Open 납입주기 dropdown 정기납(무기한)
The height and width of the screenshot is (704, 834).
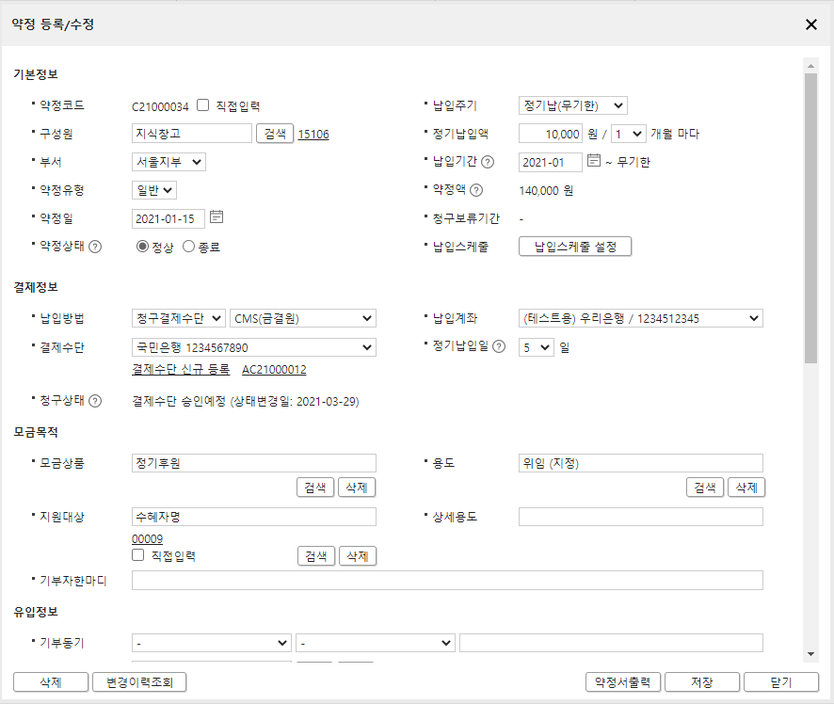tap(573, 105)
